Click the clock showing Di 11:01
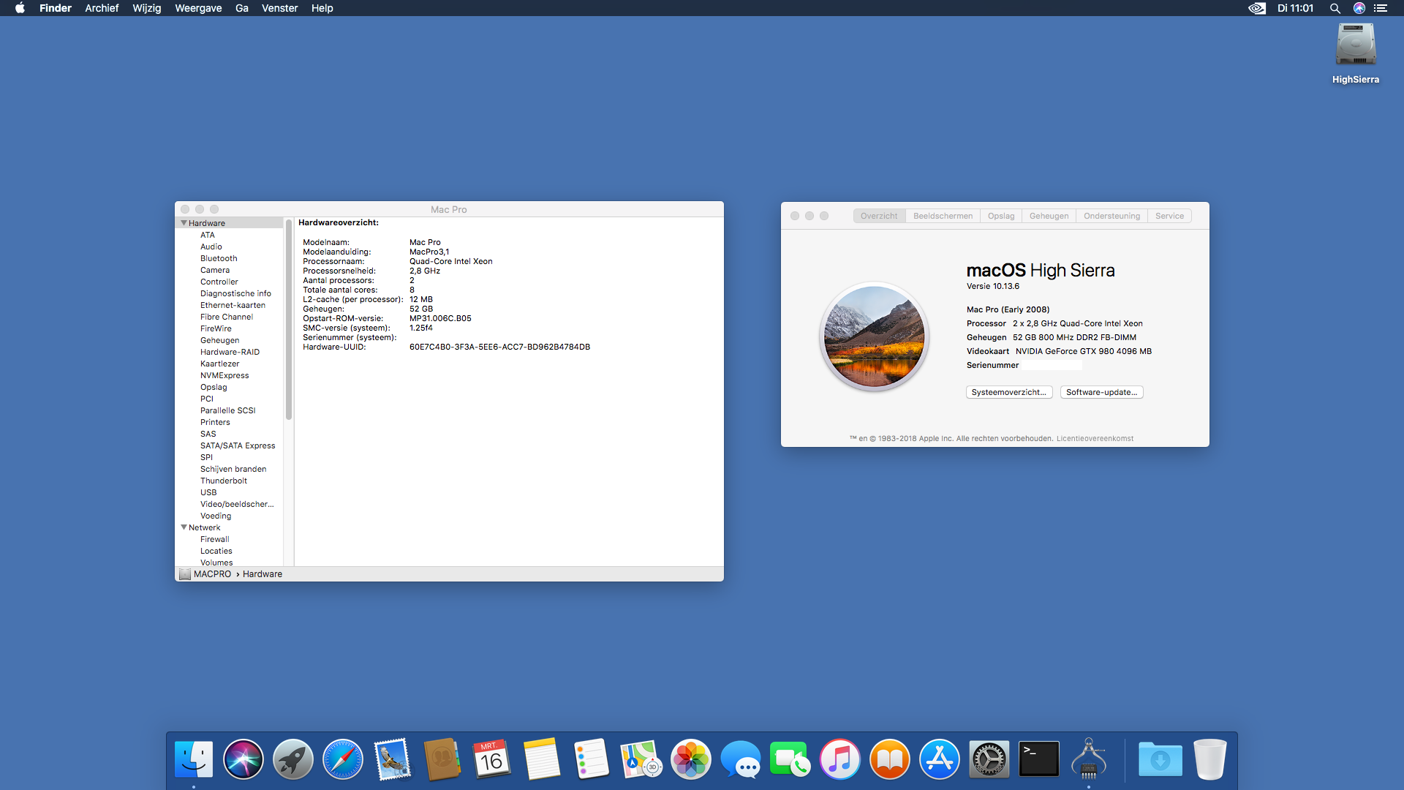1404x790 pixels. [x=1295, y=8]
